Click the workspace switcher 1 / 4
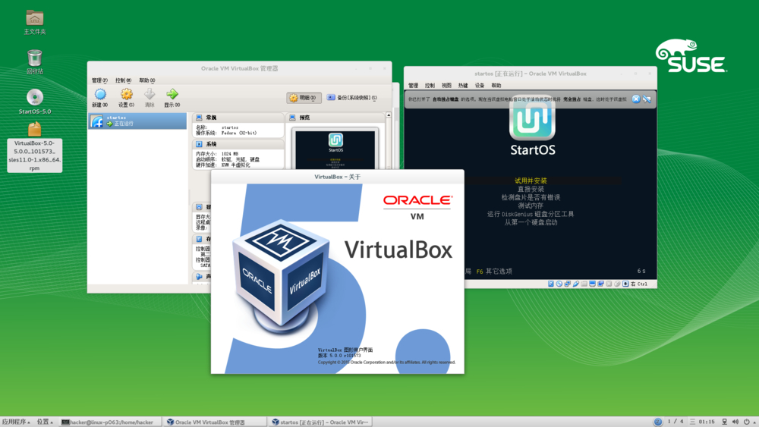759x427 pixels. click(676, 422)
